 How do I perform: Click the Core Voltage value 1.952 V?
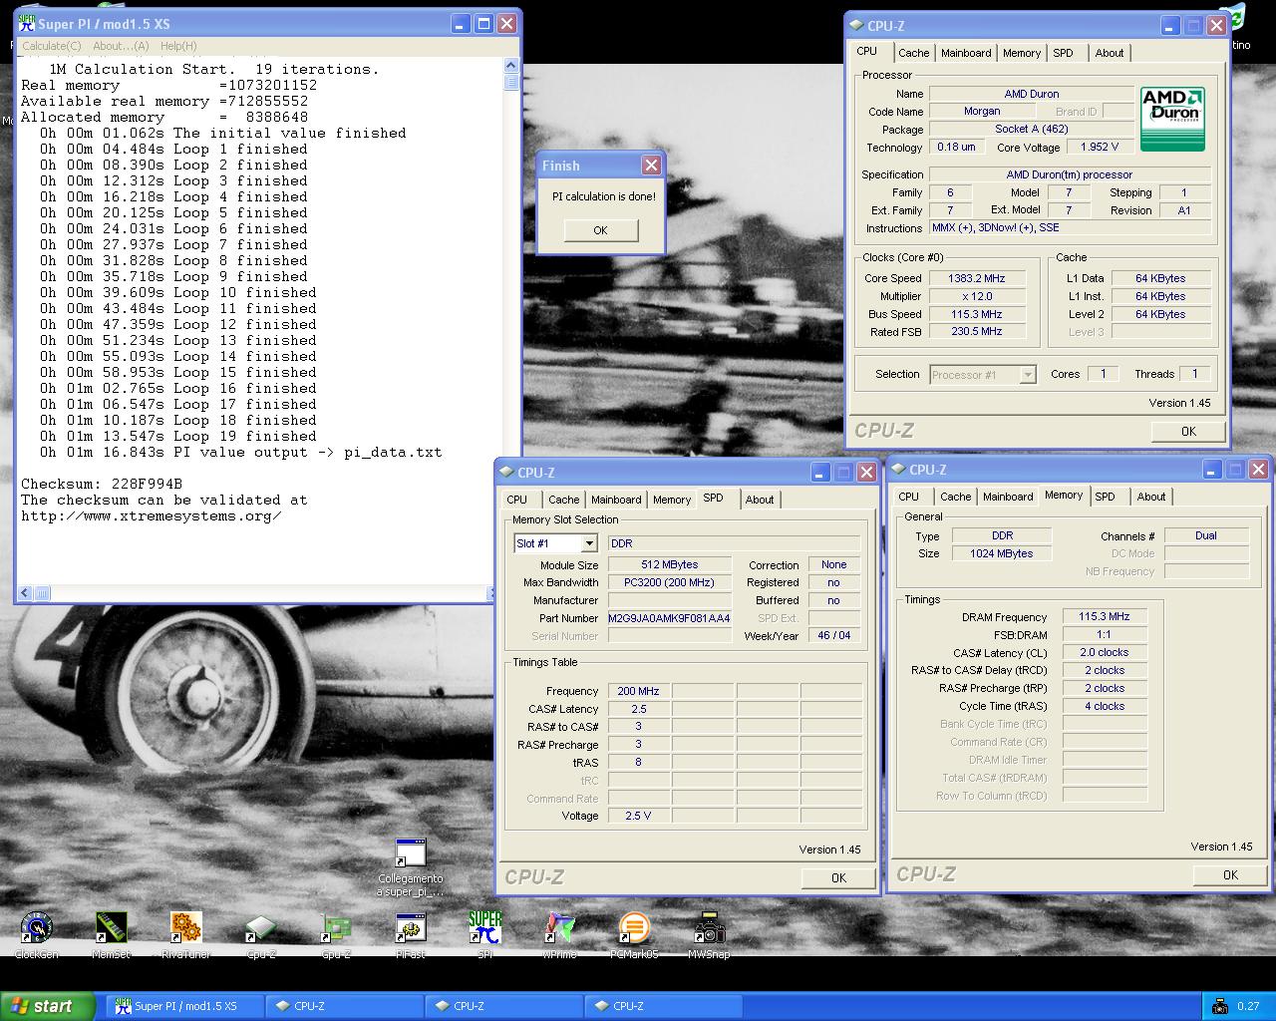(1100, 147)
